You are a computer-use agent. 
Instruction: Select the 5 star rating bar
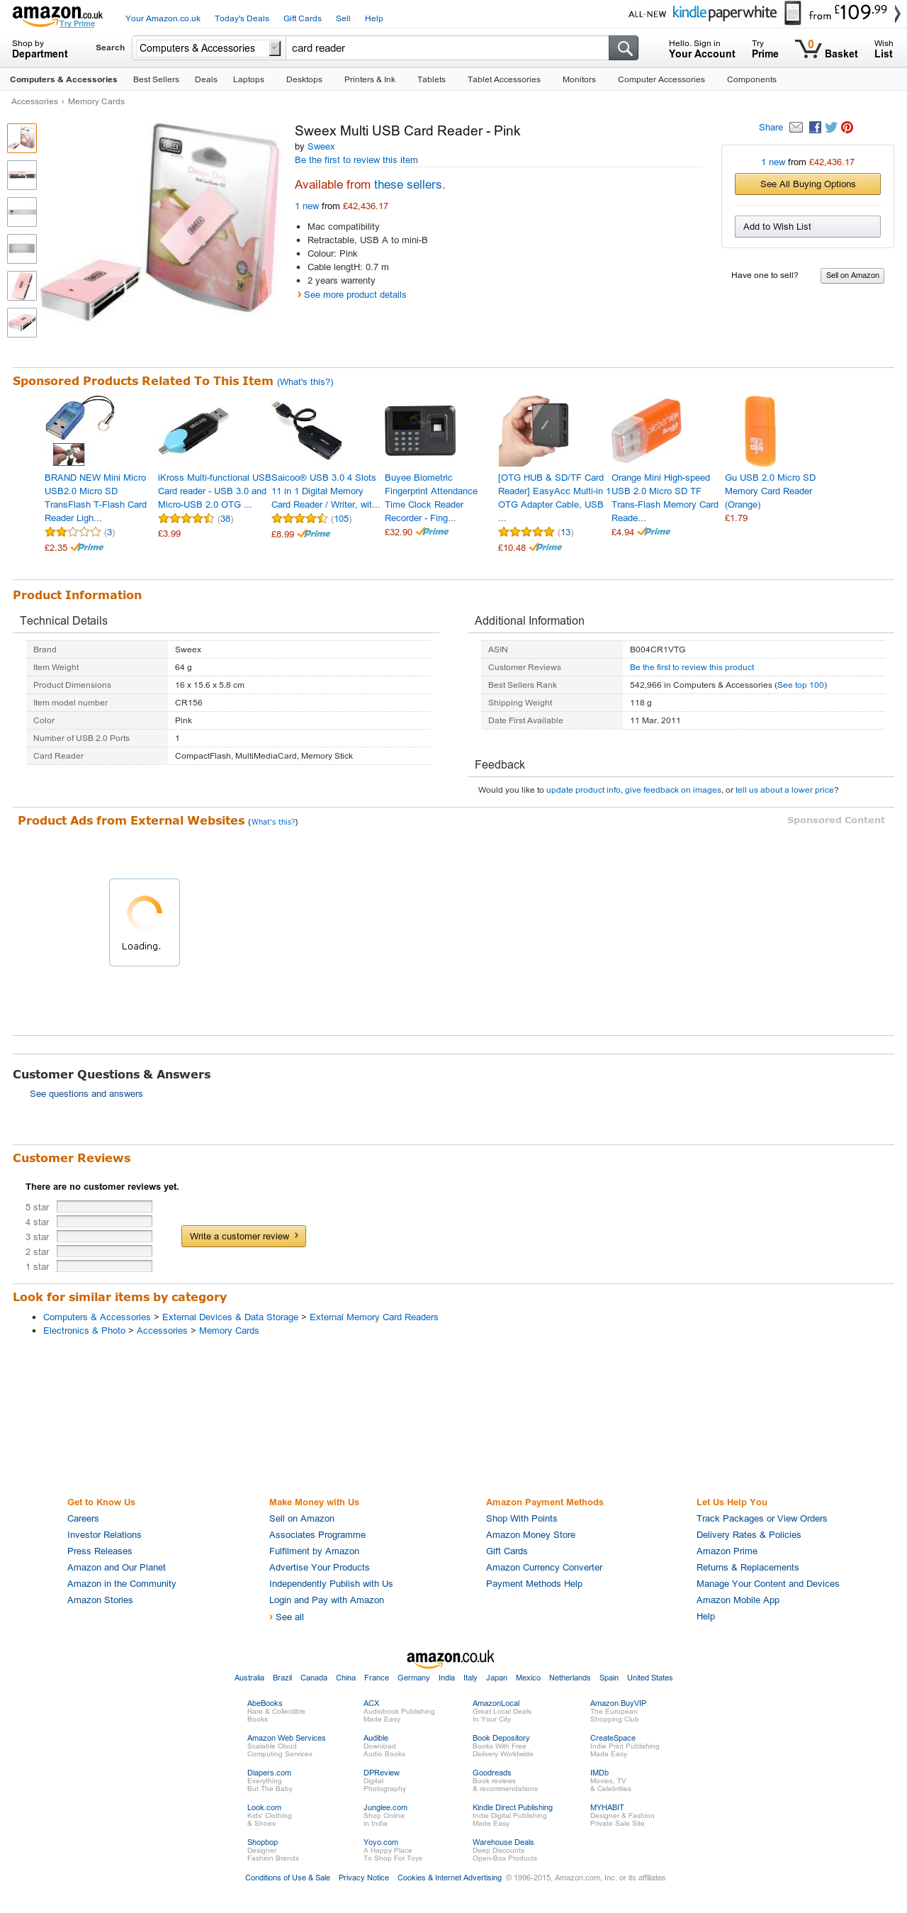point(105,1207)
